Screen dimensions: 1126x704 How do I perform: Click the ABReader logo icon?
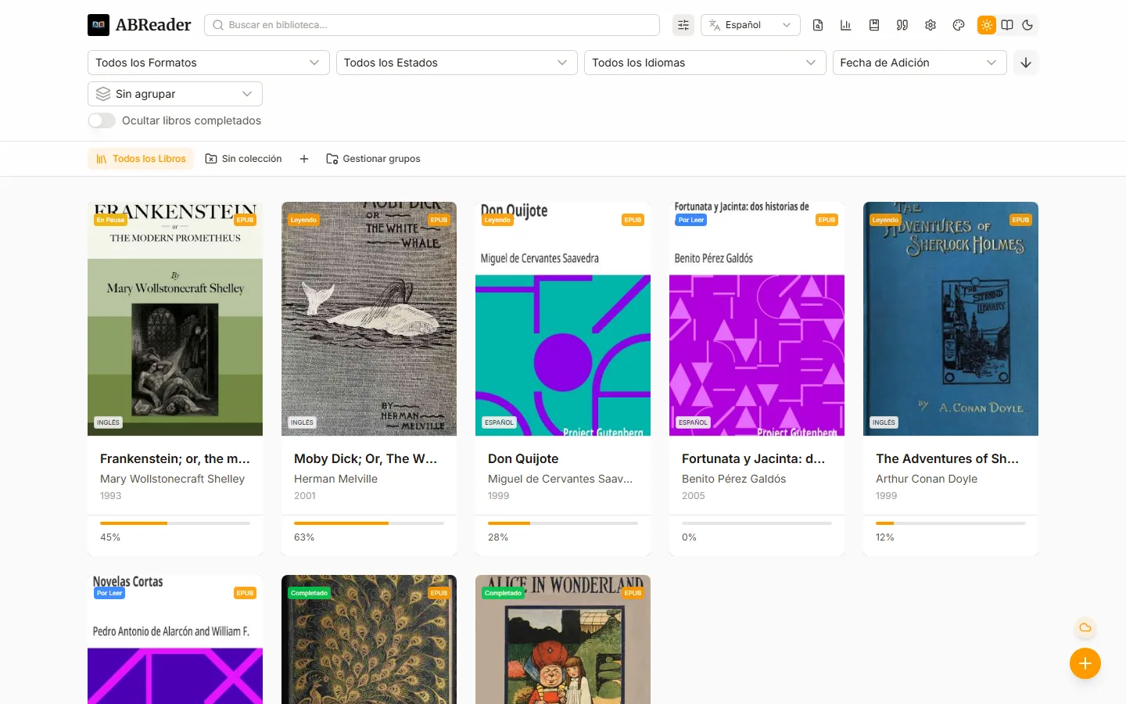tap(99, 25)
